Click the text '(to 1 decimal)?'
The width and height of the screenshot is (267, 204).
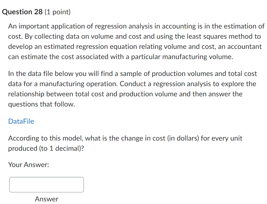(x=61, y=148)
